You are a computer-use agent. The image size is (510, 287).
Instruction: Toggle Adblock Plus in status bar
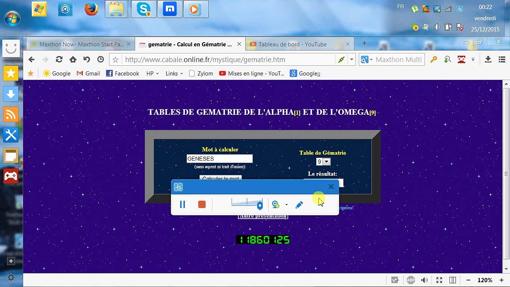411,280
